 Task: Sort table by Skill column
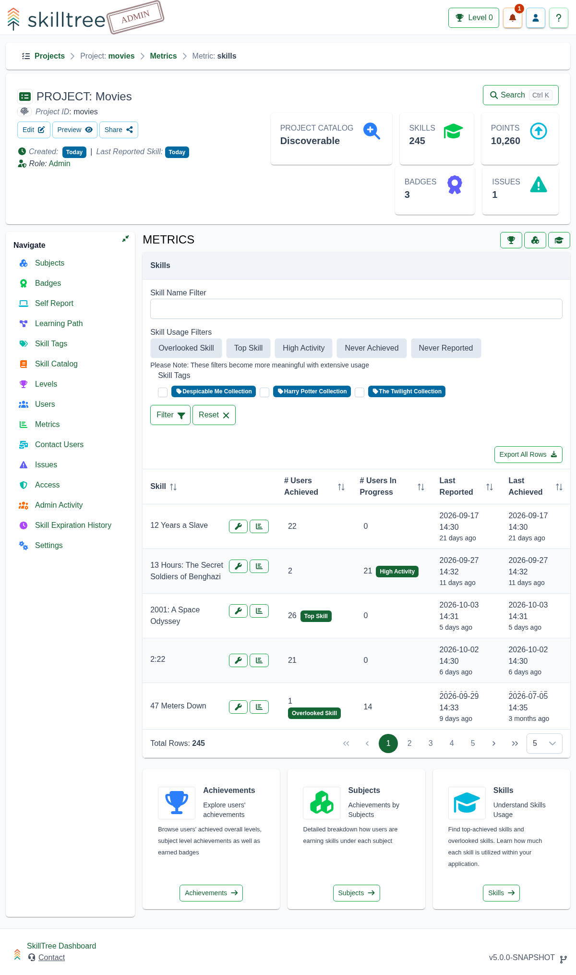tap(173, 487)
